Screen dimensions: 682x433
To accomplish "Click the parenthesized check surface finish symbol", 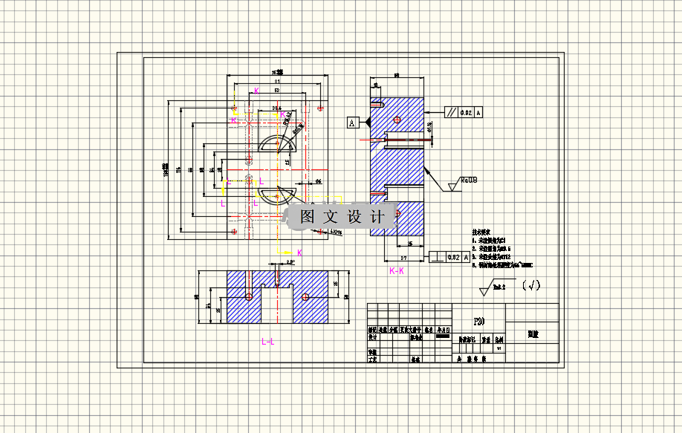I will (531, 285).
